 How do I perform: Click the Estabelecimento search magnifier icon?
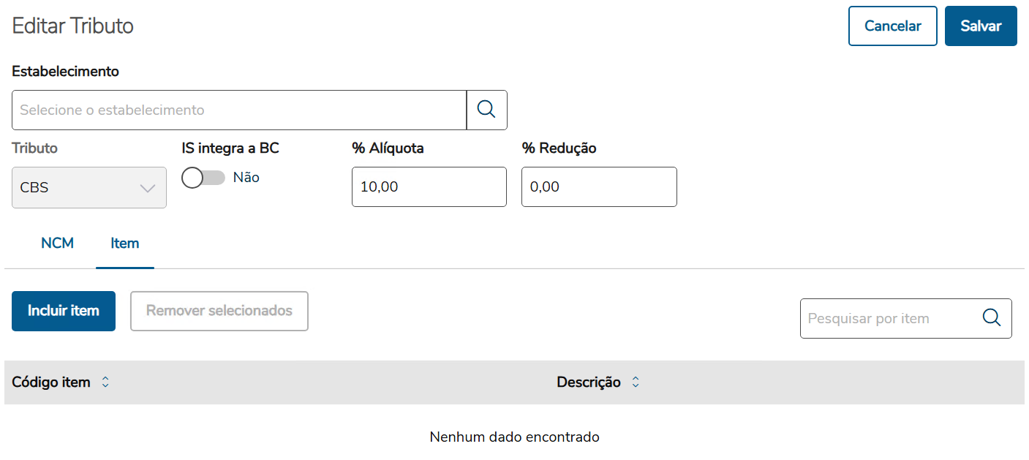tap(486, 110)
